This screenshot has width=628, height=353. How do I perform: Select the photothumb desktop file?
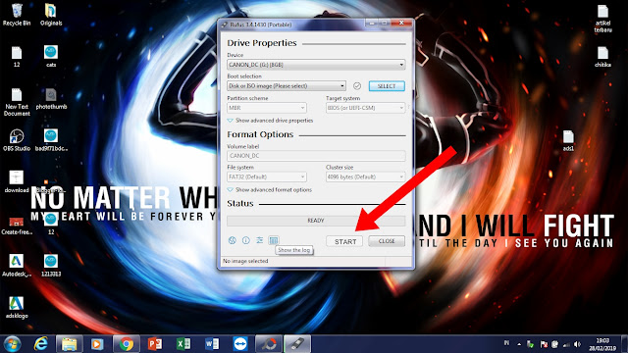(x=51, y=99)
